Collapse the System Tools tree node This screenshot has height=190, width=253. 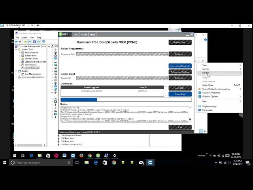click(16, 49)
